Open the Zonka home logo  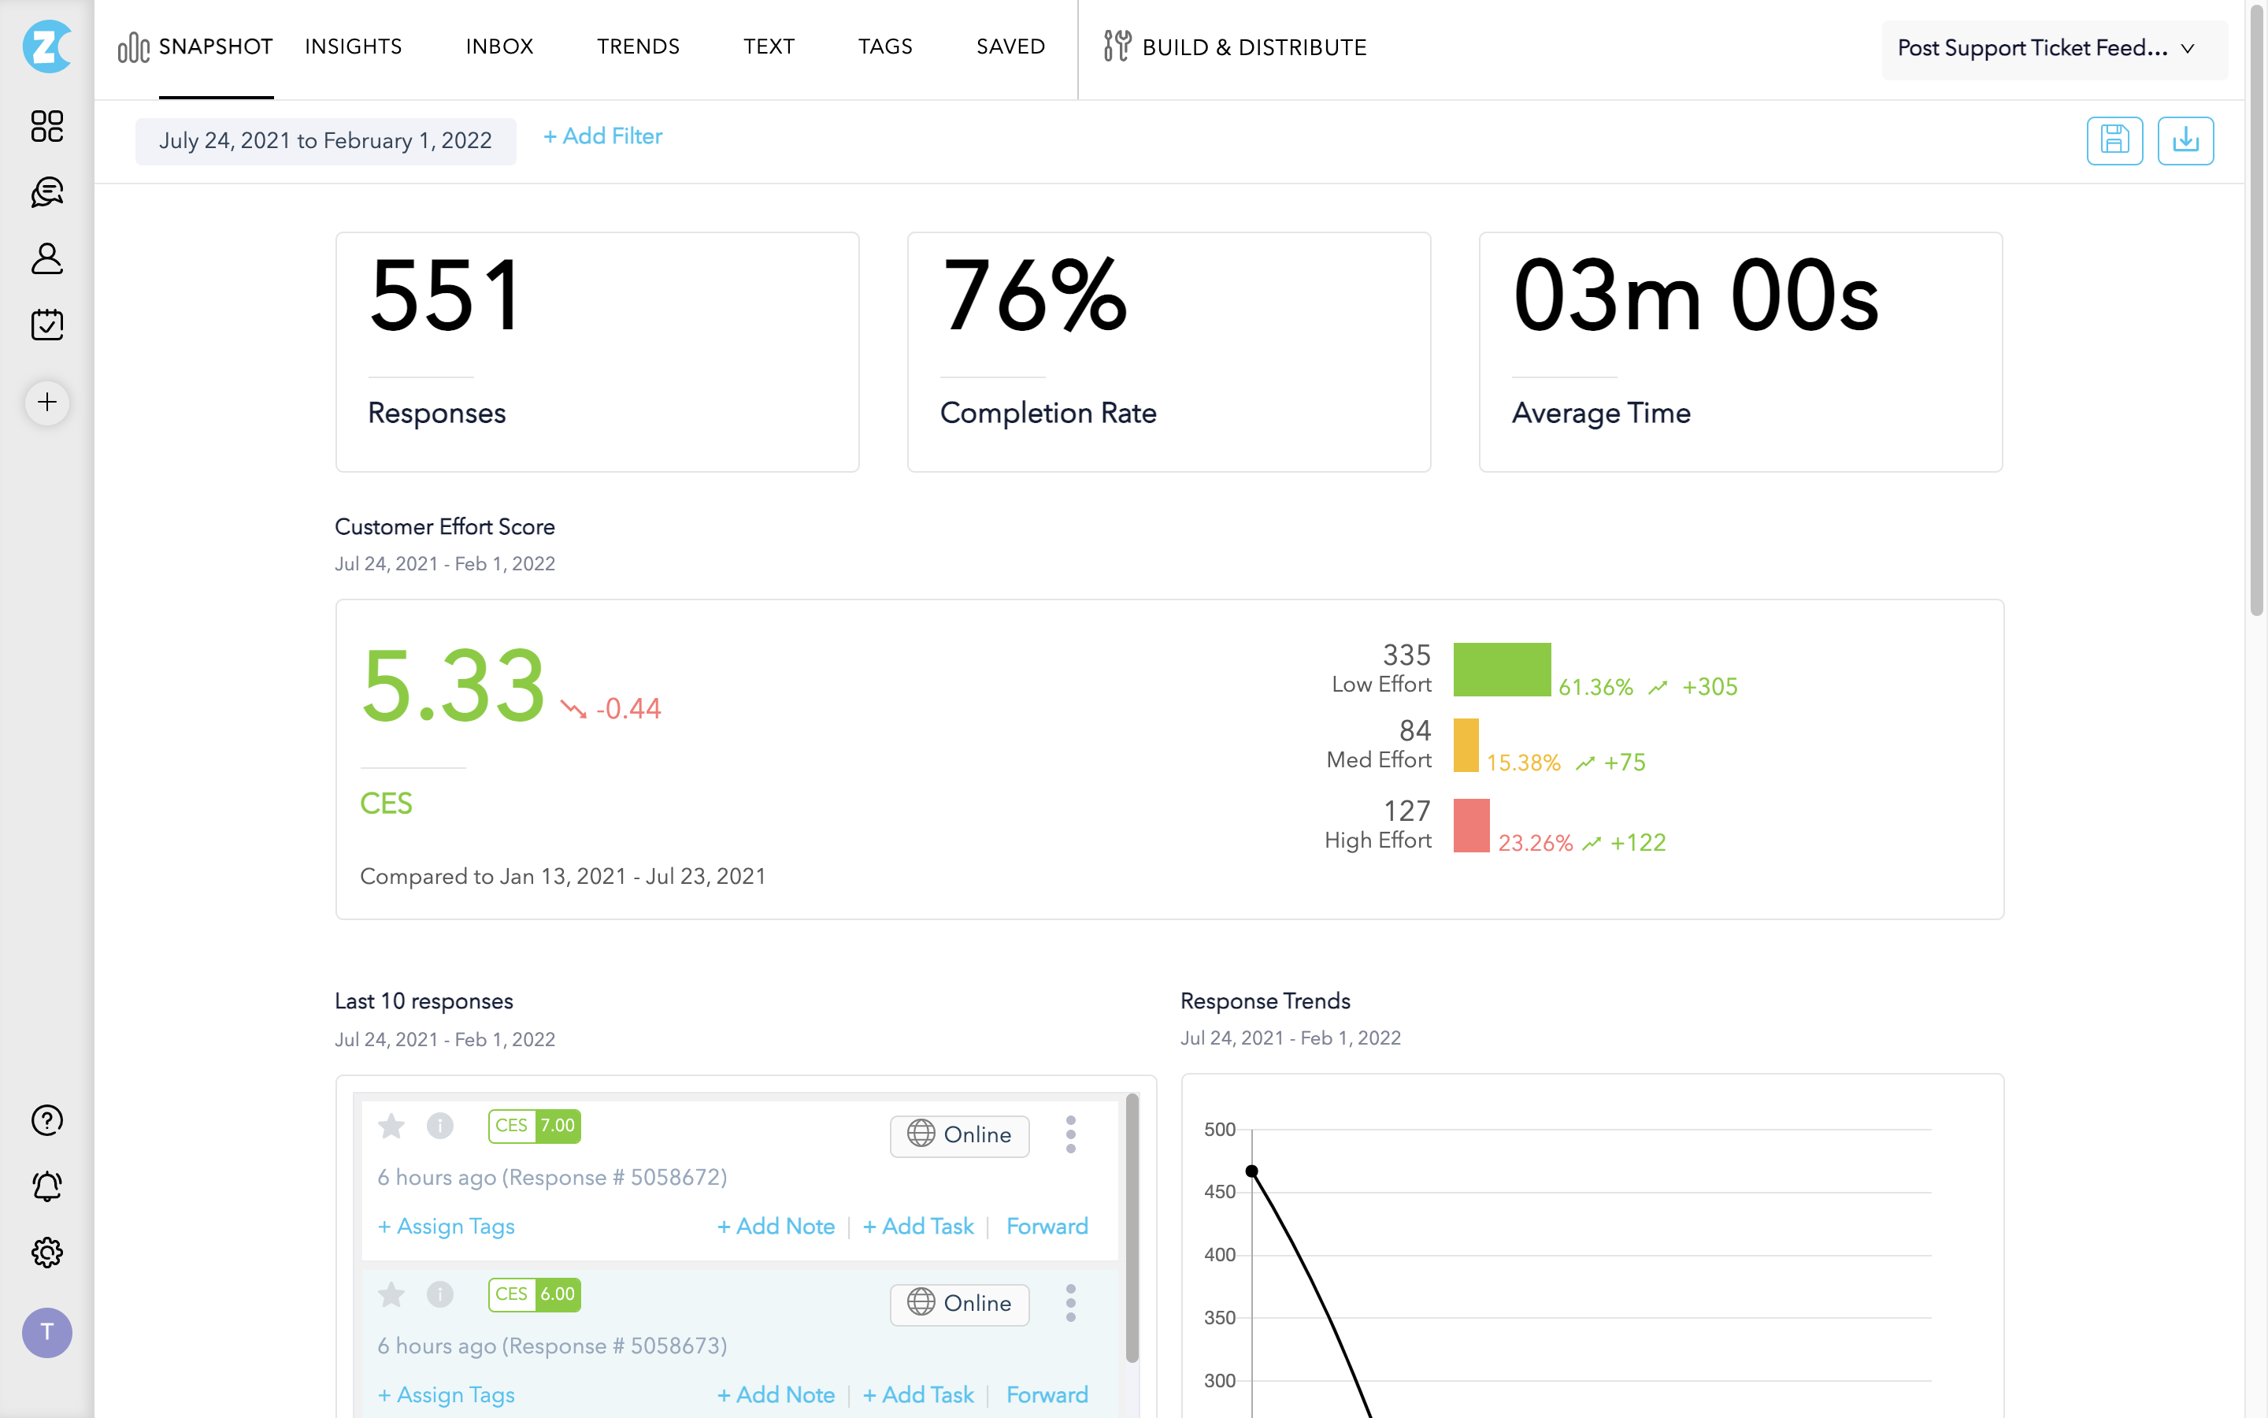pos(47,48)
